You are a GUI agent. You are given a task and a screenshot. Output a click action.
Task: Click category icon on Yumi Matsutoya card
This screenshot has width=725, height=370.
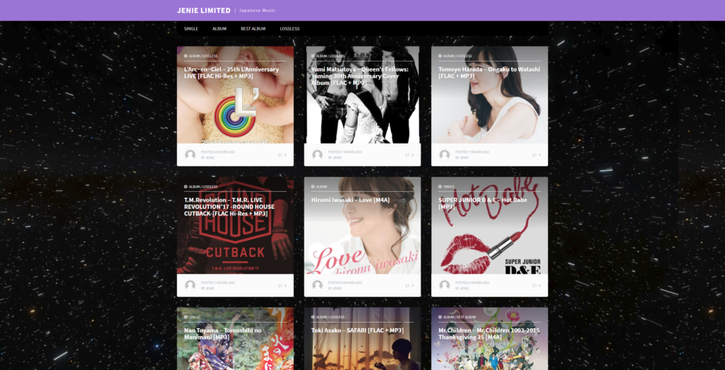(x=313, y=56)
